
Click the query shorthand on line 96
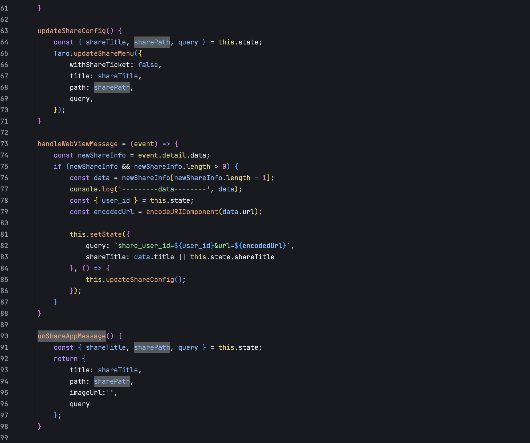[80, 404]
